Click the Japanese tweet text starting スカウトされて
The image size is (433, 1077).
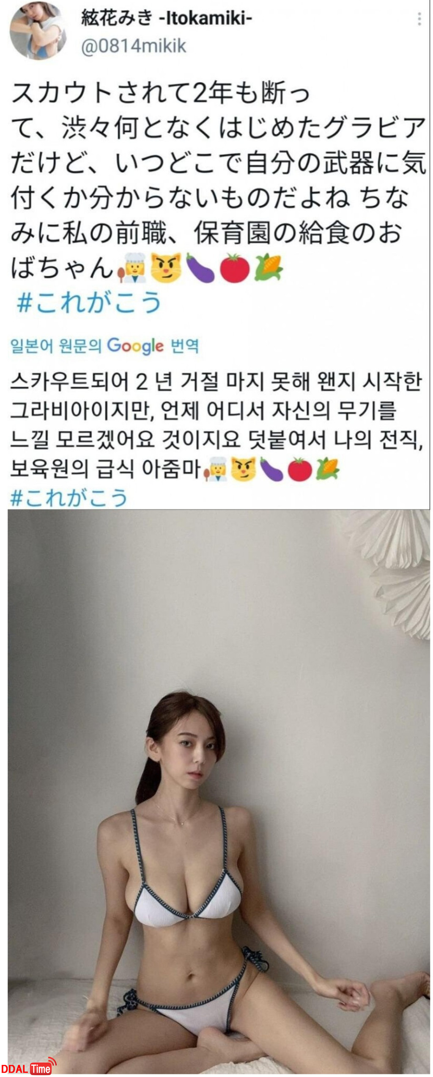pyautogui.click(x=218, y=180)
